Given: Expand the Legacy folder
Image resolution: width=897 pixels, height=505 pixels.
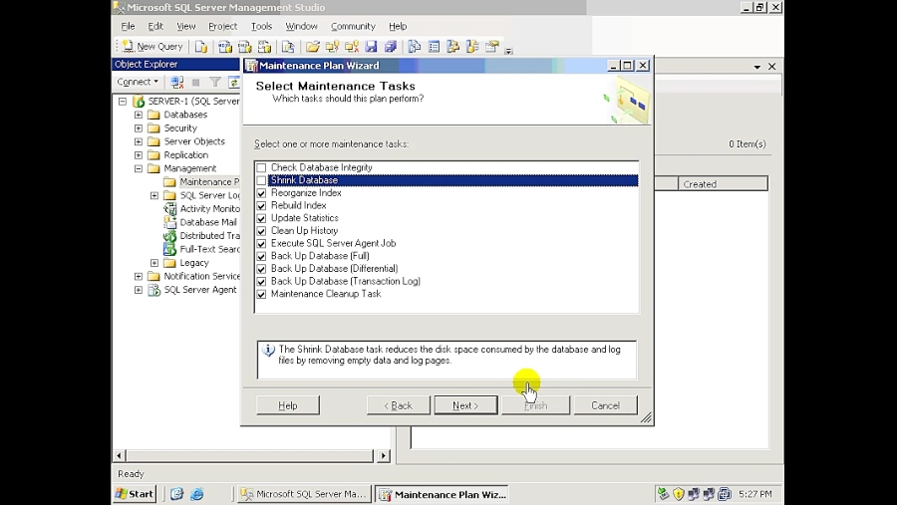Looking at the screenshot, I should (154, 263).
